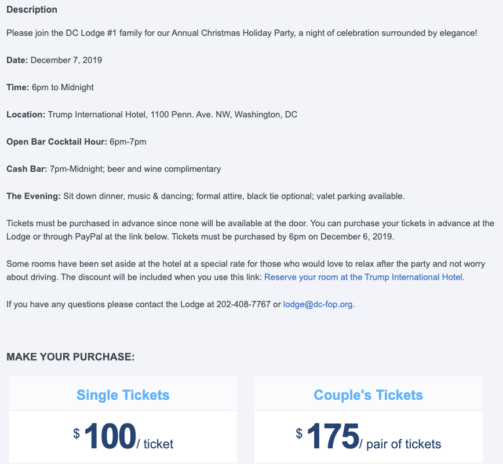Click the Date label text
The height and width of the screenshot is (464, 503).
click(x=17, y=60)
